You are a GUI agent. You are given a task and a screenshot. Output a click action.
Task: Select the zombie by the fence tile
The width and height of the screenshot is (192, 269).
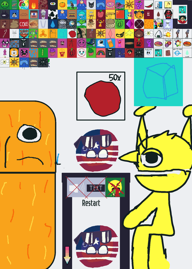(x=72, y=5)
